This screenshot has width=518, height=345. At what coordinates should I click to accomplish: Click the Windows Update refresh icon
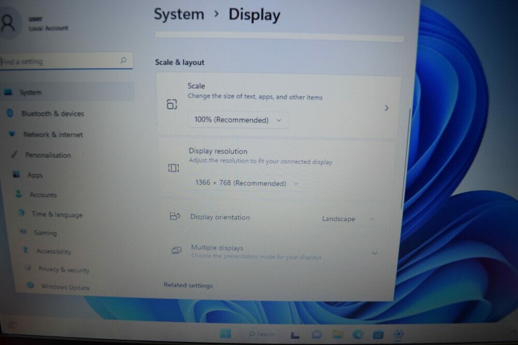(x=30, y=285)
